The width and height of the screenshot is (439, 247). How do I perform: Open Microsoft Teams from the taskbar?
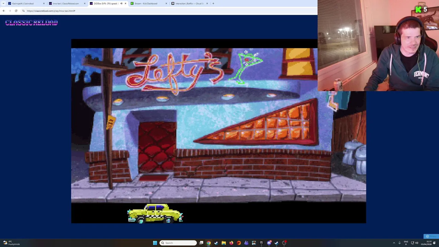click(x=246, y=243)
